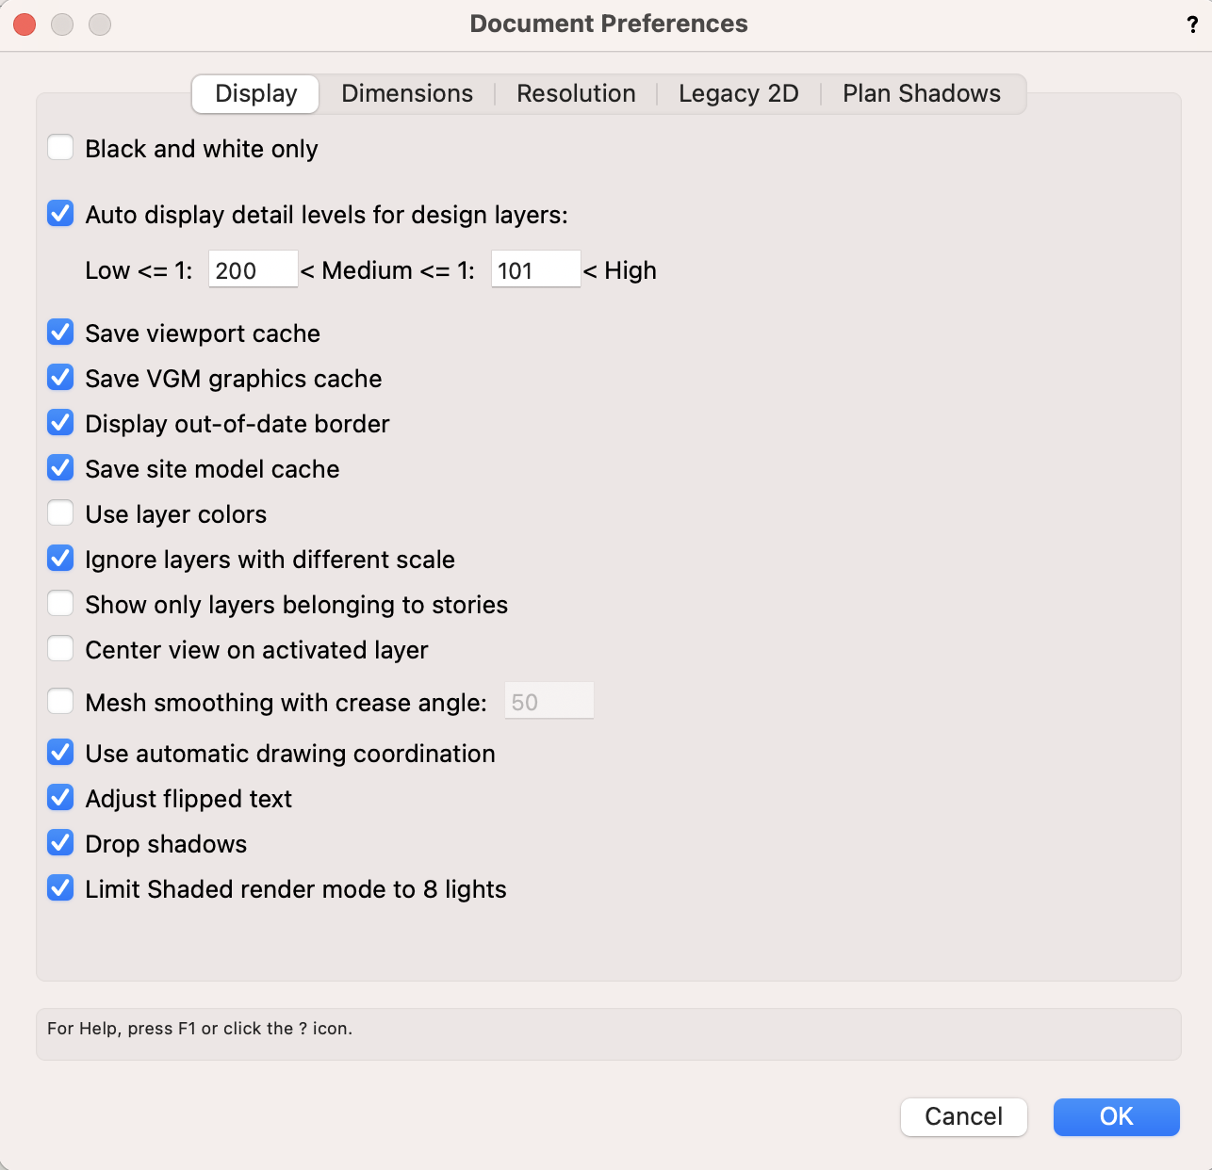
Task: Switch to the Dimensions tab
Action: click(407, 94)
